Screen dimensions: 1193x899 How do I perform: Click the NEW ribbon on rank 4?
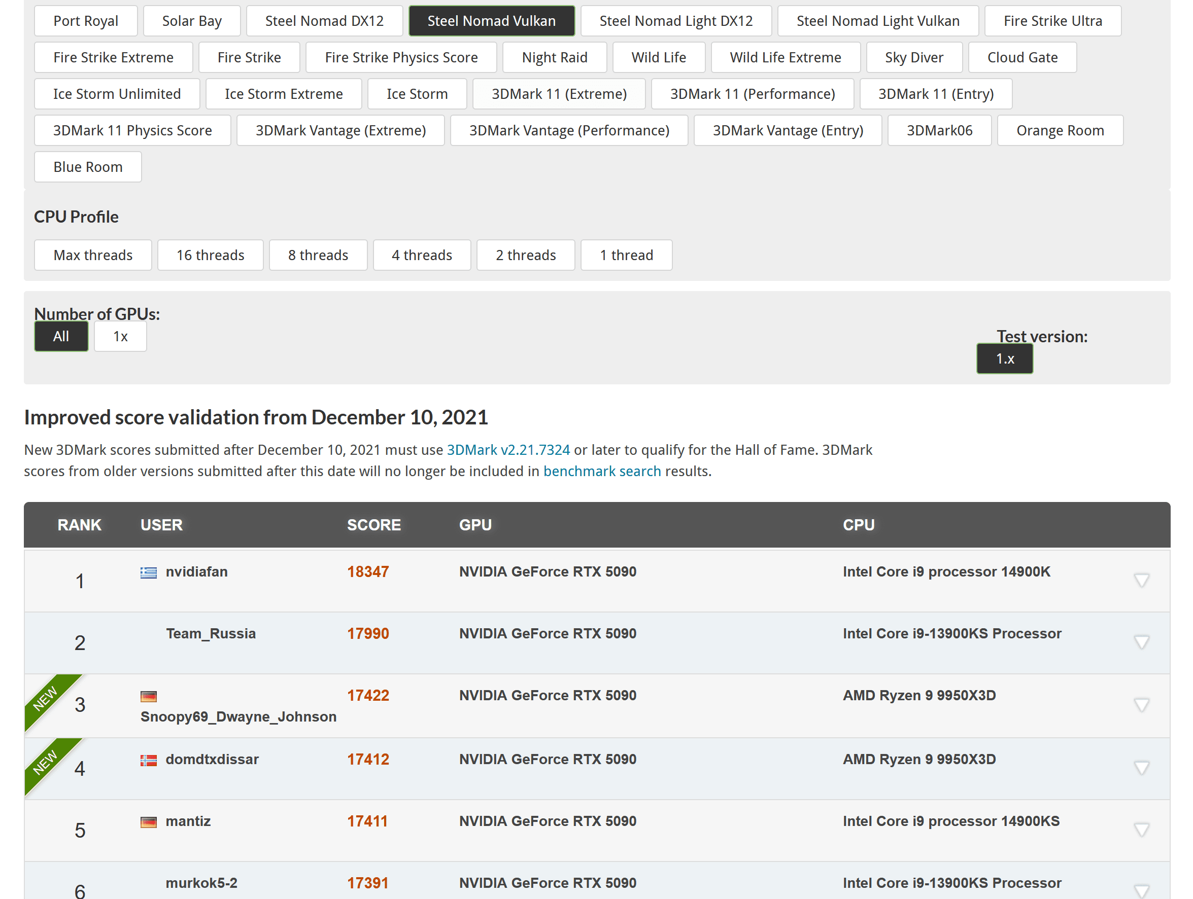[x=45, y=762]
